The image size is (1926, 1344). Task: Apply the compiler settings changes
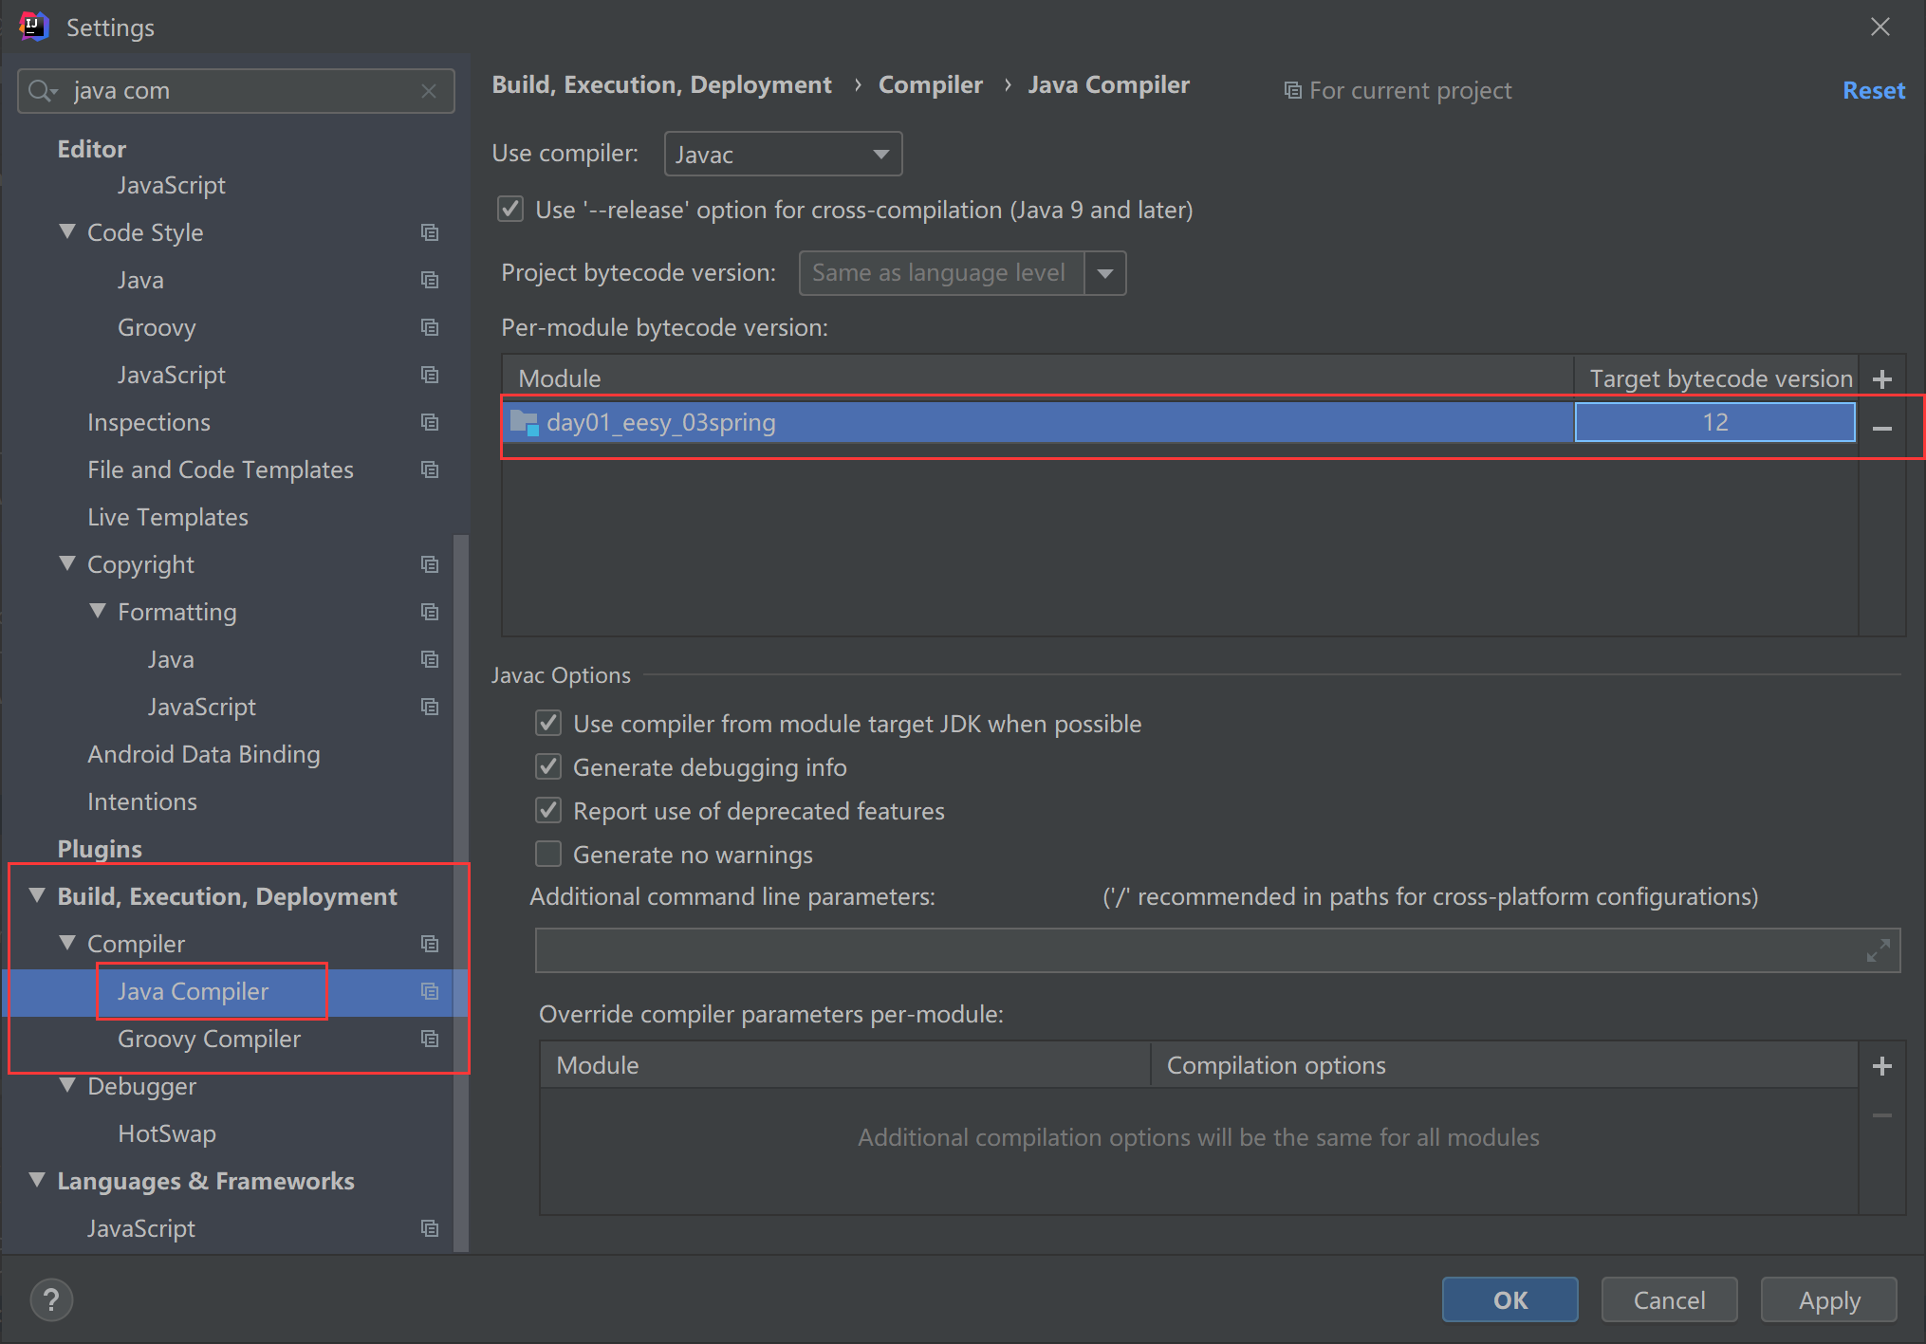1829,1299
